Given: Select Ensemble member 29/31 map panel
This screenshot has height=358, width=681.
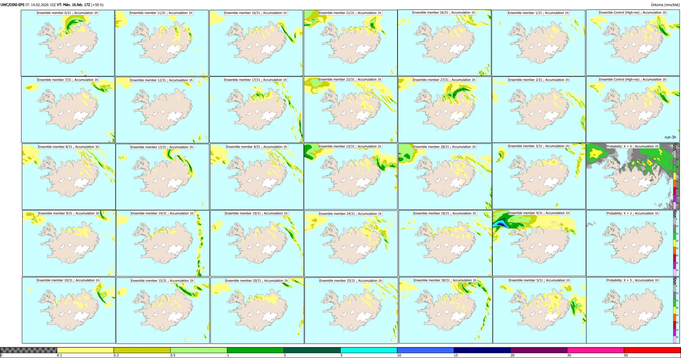Looking at the screenshot, I should click(445, 243).
